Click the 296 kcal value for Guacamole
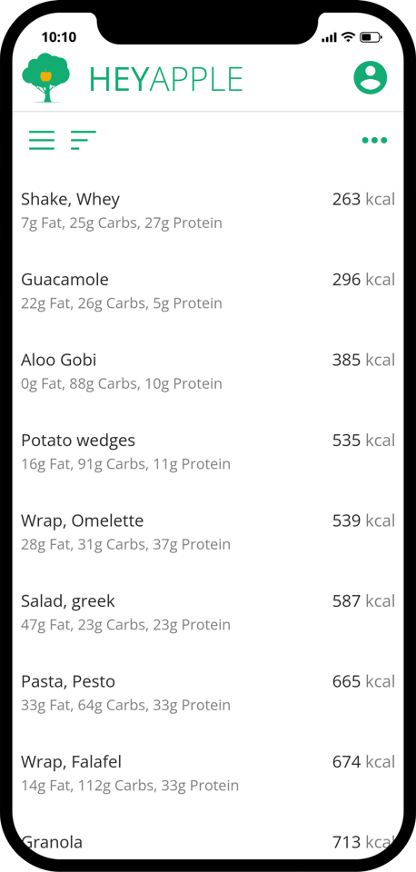 [x=363, y=280]
